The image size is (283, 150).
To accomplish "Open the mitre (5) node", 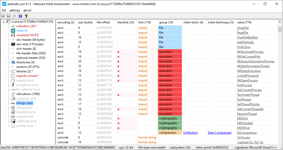I will tap(22, 31).
